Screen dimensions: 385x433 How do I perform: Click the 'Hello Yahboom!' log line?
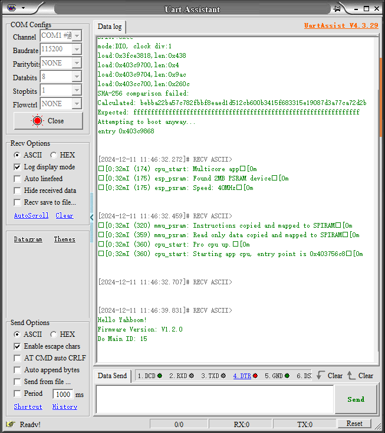(x=122, y=320)
